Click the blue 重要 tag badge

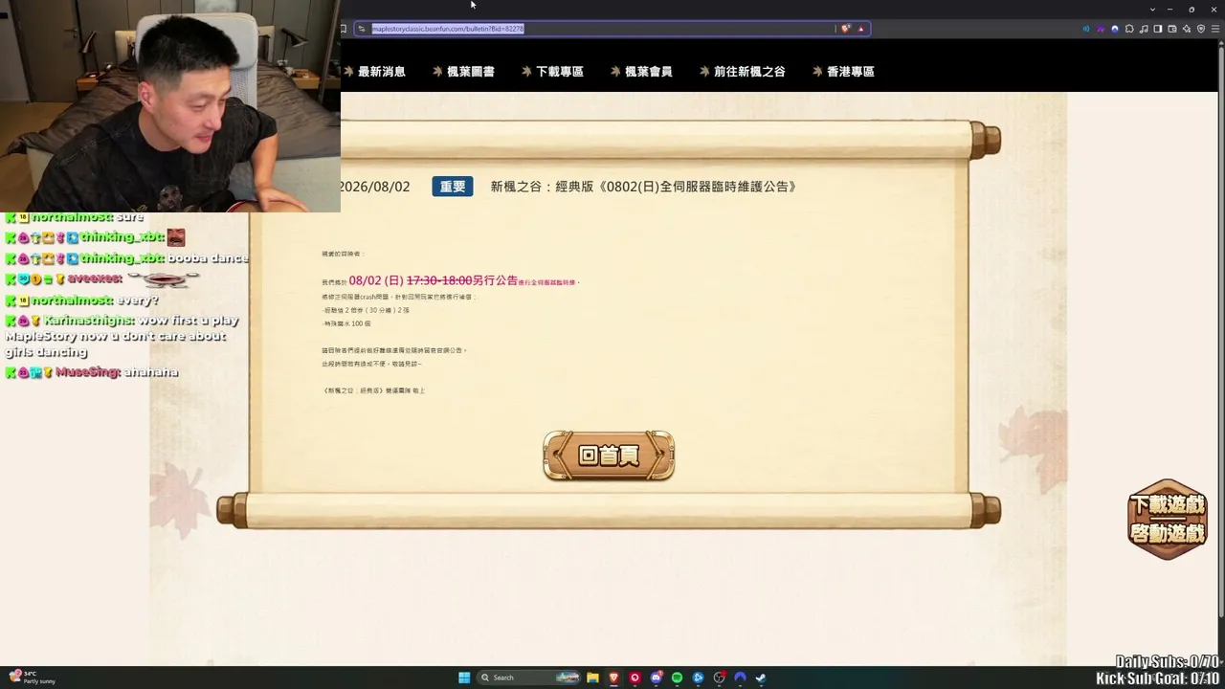(453, 187)
